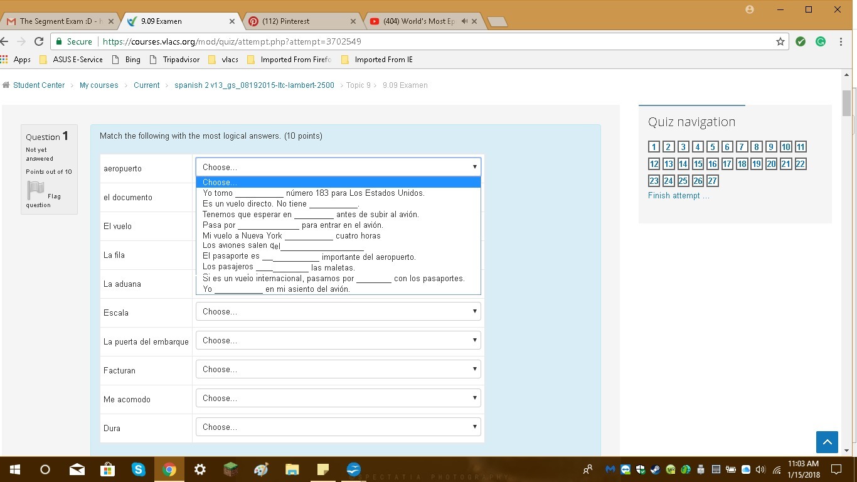The image size is (857, 482).
Task: Open a new Chrome tab
Action: [x=497, y=21]
